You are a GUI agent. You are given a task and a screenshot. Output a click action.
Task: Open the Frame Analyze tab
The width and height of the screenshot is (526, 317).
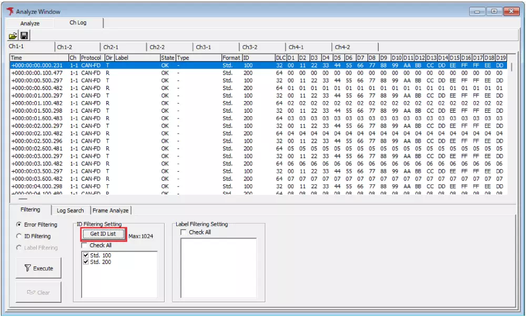click(x=111, y=210)
